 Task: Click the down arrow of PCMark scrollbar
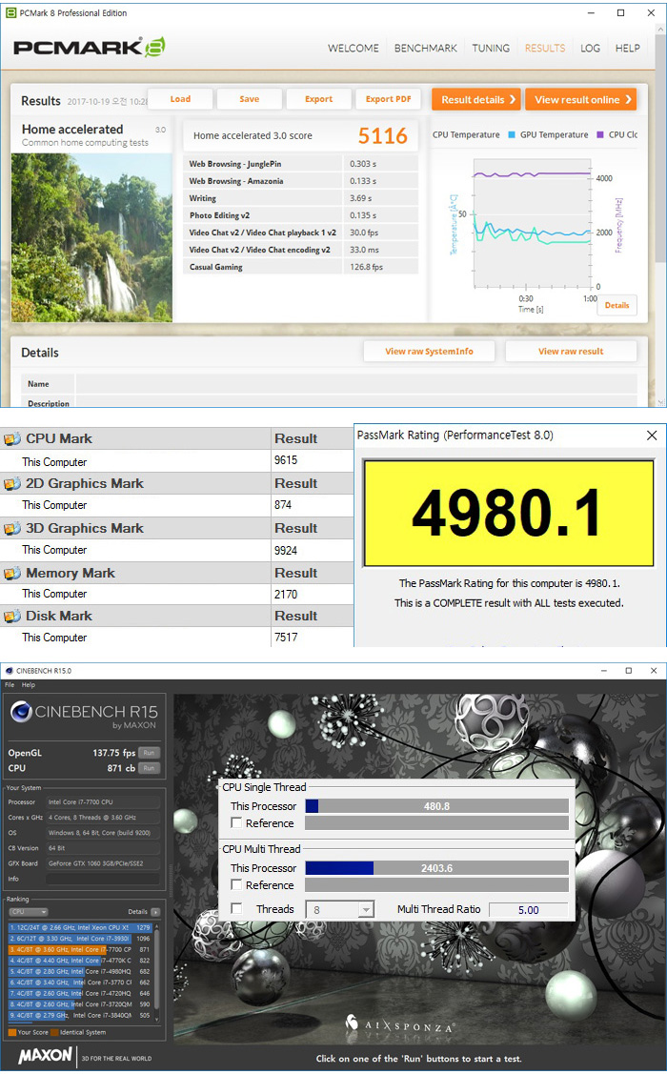661,402
